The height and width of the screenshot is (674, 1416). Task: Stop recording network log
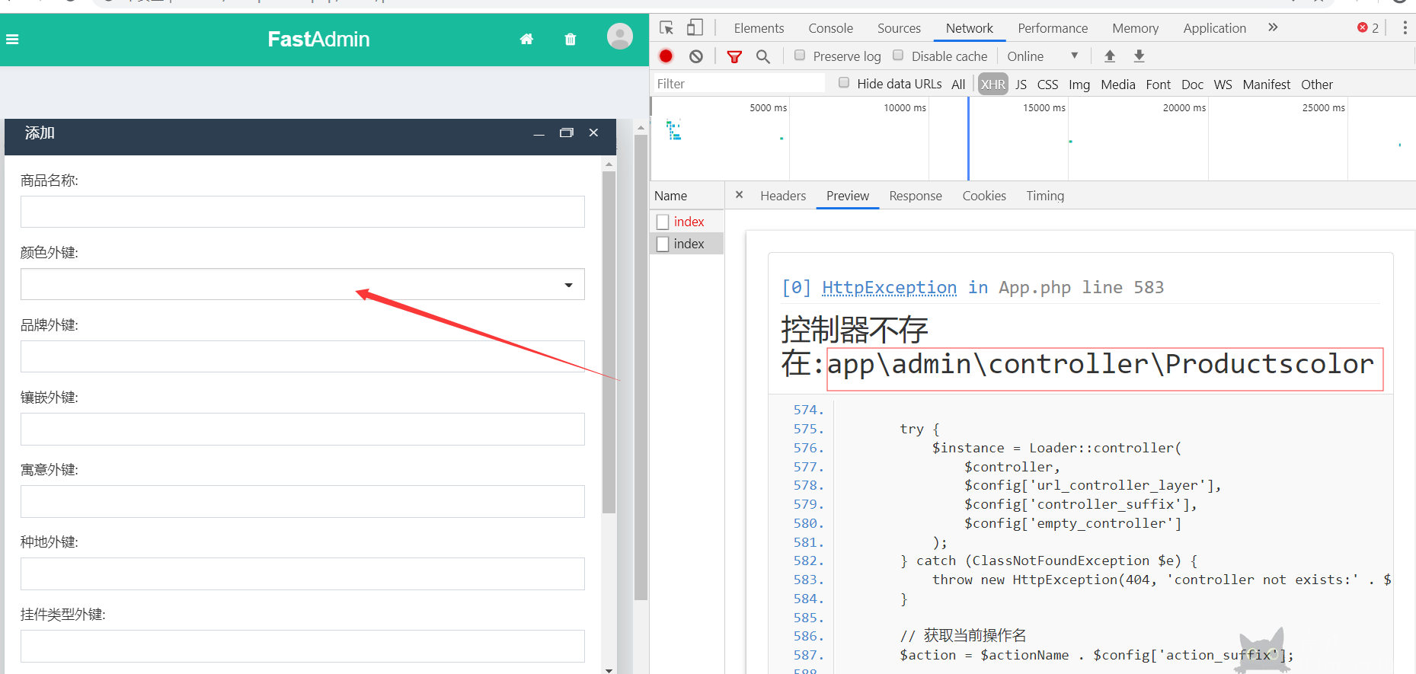[666, 56]
